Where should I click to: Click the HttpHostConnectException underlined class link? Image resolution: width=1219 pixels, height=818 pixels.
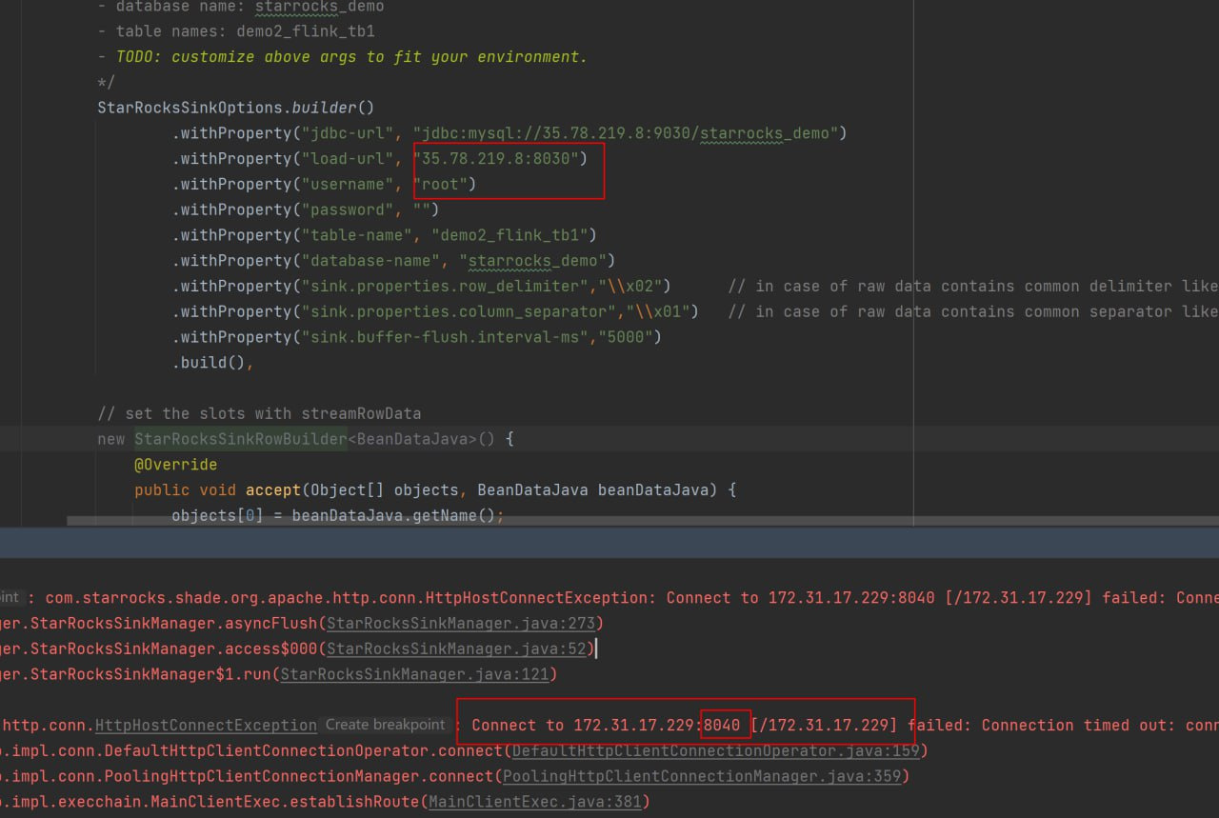click(x=206, y=726)
